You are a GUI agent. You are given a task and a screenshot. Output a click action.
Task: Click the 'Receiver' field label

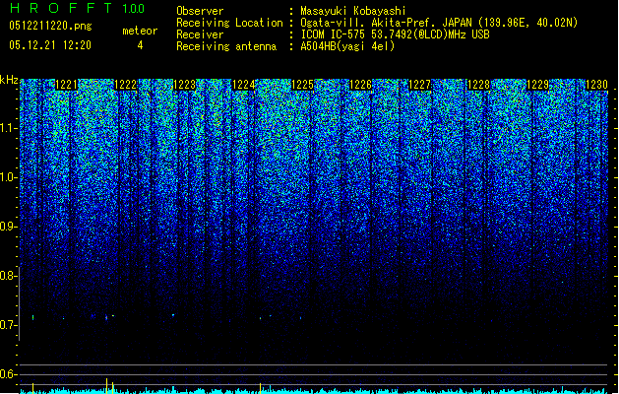click(200, 34)
